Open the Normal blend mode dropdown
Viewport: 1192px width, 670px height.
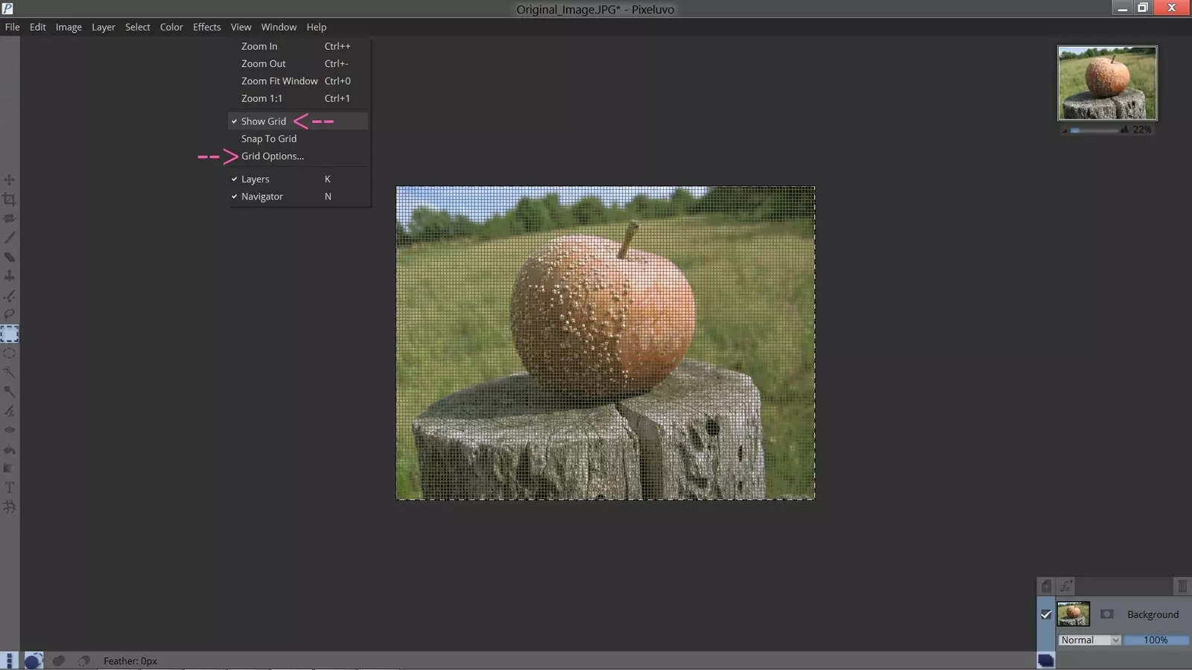[x=1089, y=640]
